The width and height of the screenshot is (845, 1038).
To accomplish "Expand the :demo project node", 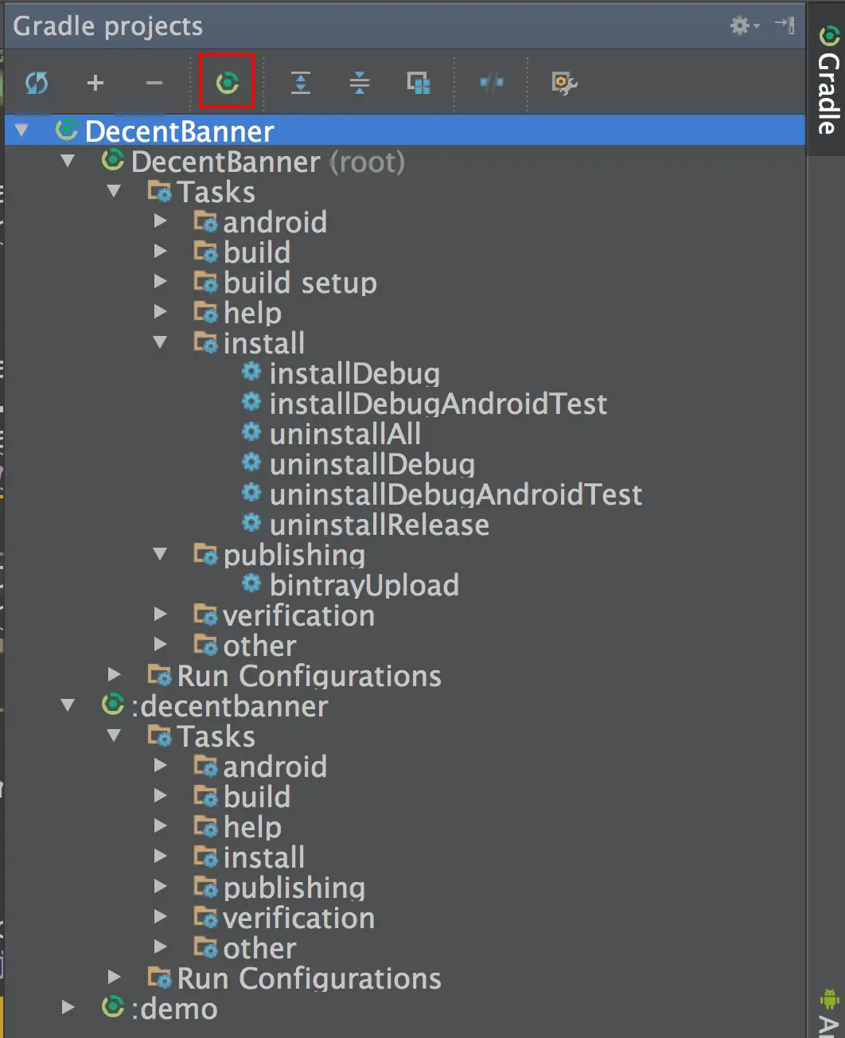I will pyautogui.click(x=67, y=1007).
